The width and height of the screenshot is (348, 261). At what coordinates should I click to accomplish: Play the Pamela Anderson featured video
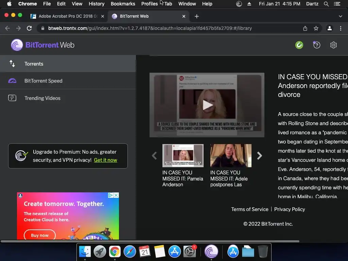[207, 105]
